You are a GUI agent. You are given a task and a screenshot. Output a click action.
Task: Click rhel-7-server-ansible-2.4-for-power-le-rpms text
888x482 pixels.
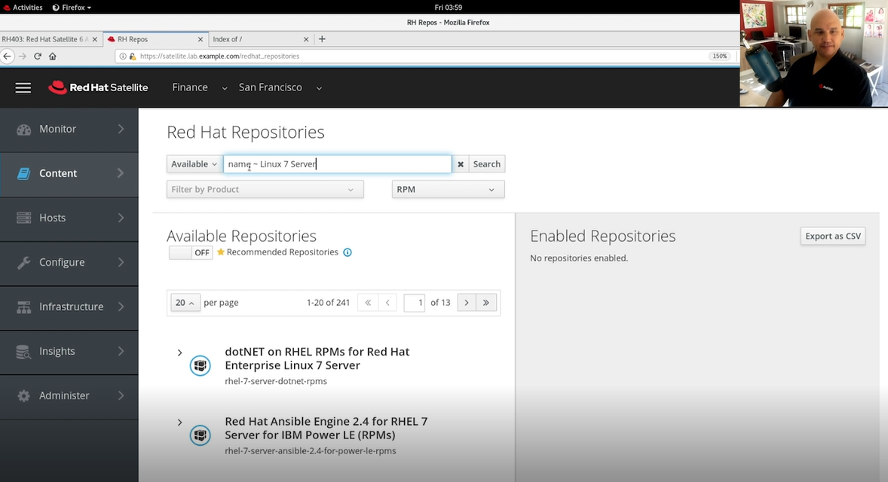[x=311, y=451]
